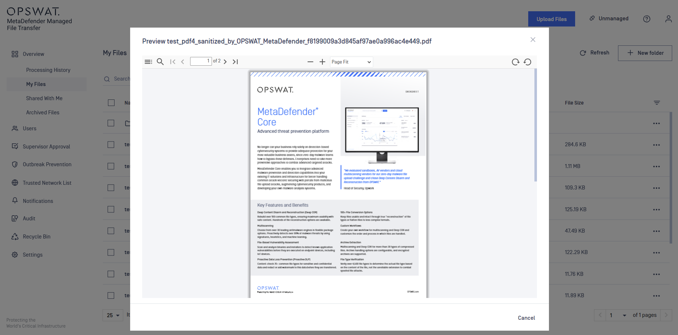Open more options for 11.89 KB file
678x335 pixels.
point(657,296)
